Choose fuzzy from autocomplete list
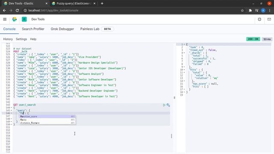 [48, 120]
